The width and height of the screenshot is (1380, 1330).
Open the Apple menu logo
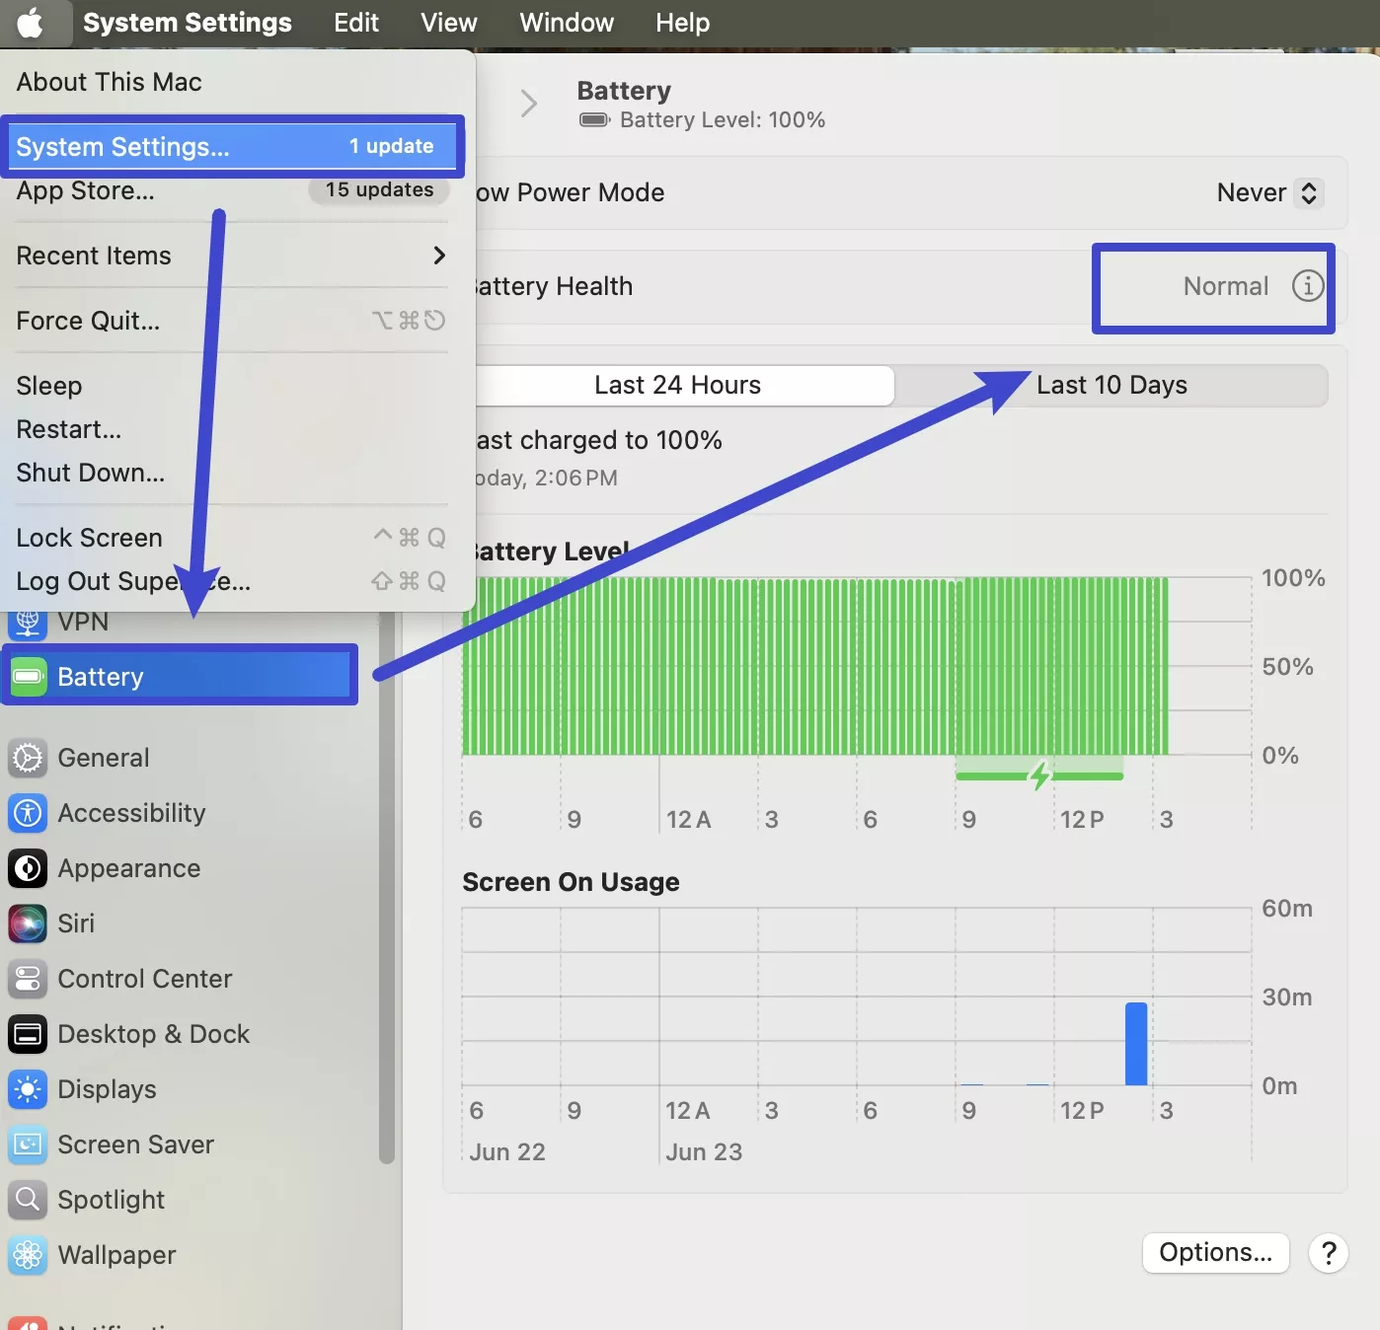coord(30,22)
